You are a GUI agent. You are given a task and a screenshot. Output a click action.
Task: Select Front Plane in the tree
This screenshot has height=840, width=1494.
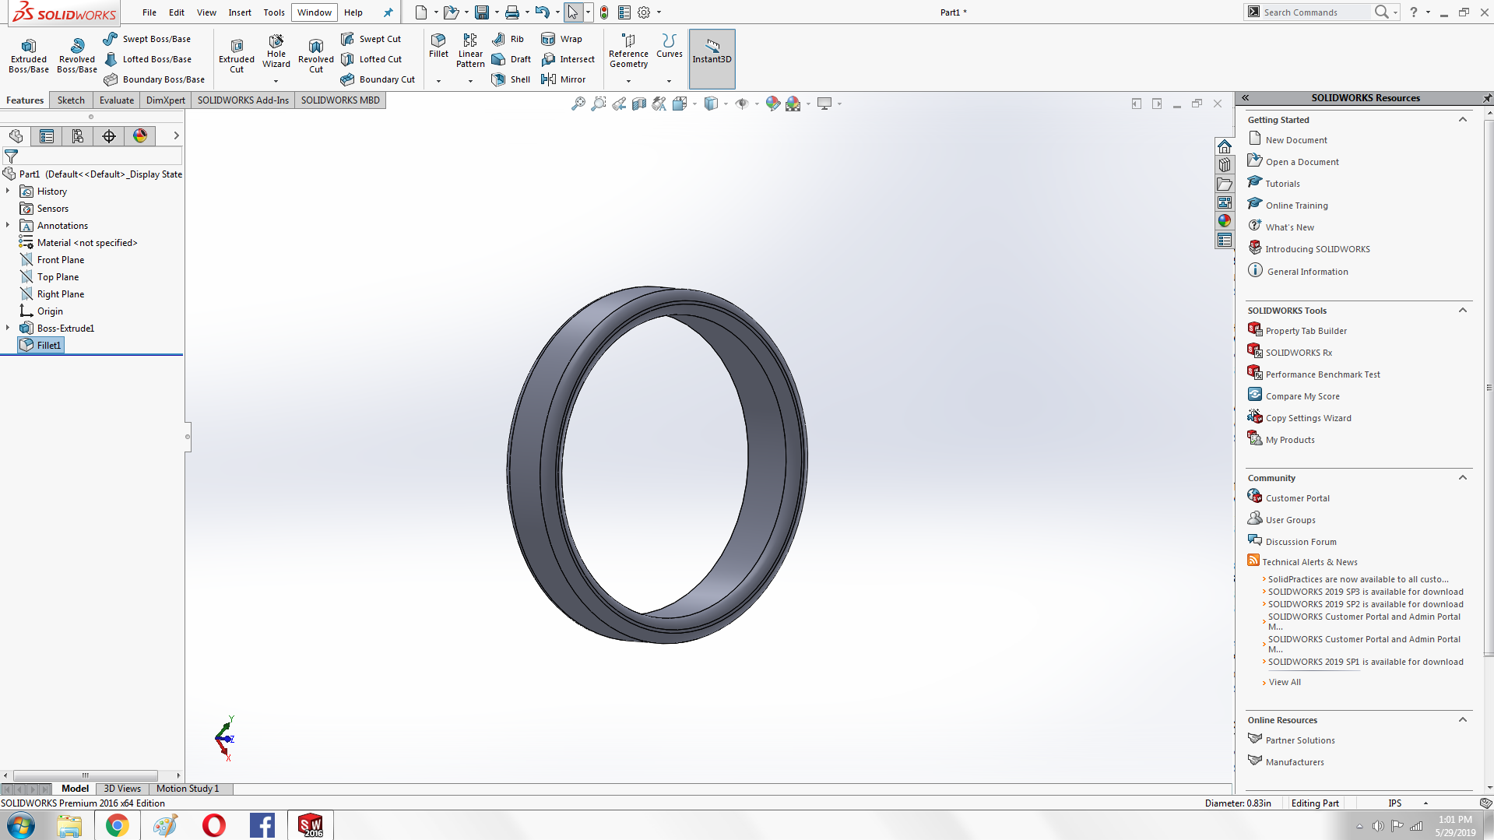coord(61,260)
